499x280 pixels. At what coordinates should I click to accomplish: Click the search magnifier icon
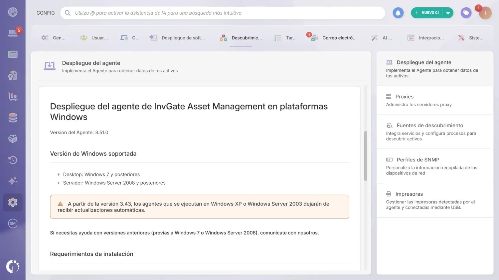[68, 13]
